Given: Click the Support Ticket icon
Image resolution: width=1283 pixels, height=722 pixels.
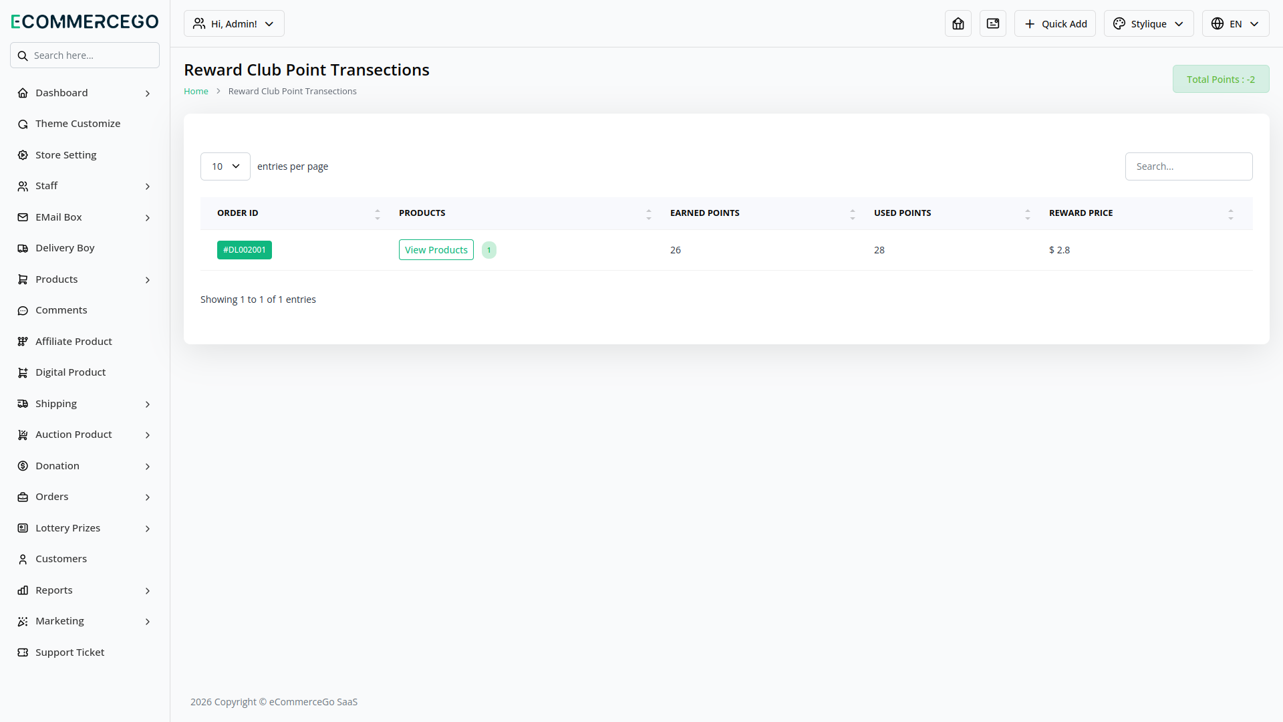Looking at the screenshot, I should (23, 652).
